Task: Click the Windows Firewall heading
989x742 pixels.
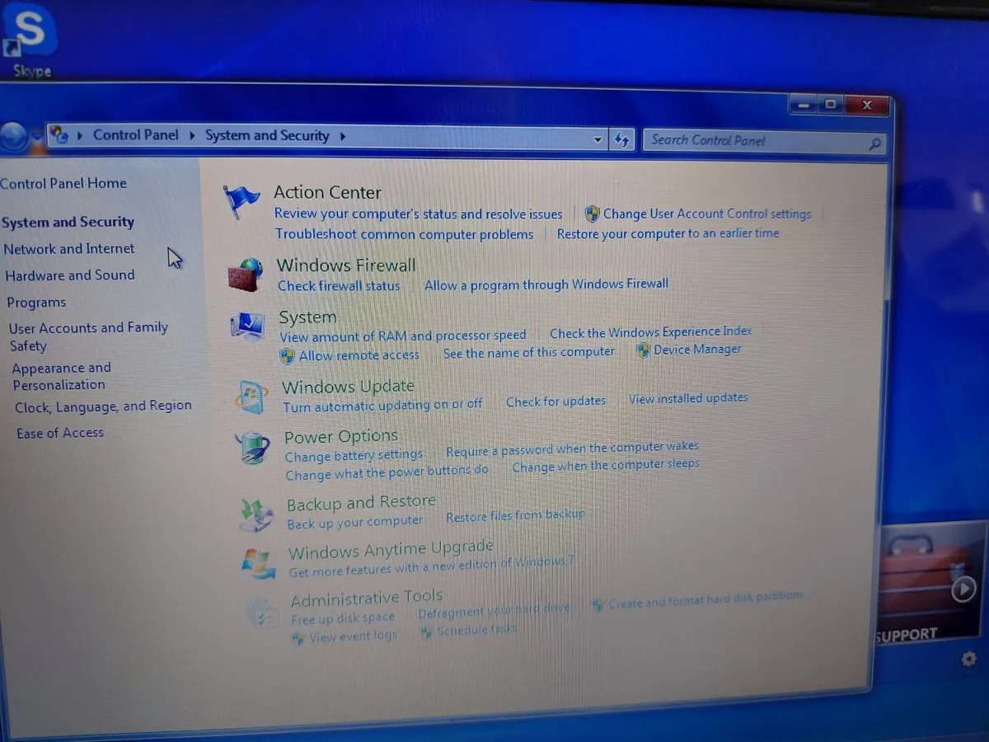Action: [346, 265]
